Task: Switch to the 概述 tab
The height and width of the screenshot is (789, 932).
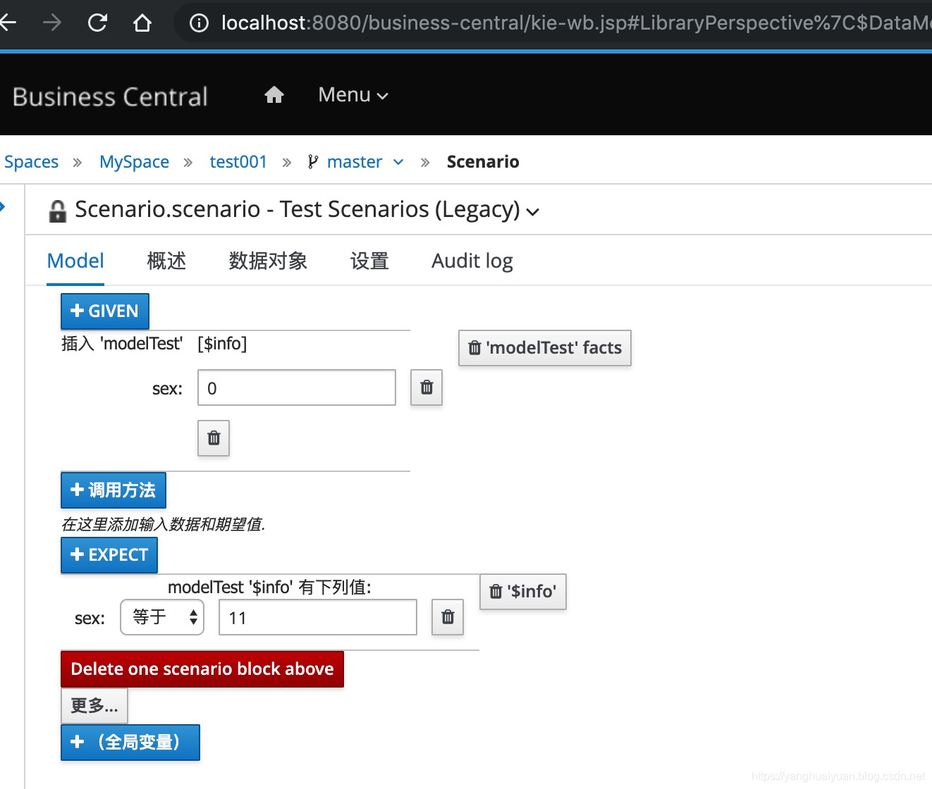Action: tap(166, 261)
